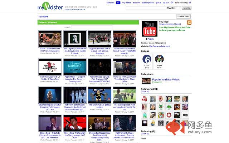Click the YouTube page title link
This screenshot has height=143, width=229.
coord(43,16)
